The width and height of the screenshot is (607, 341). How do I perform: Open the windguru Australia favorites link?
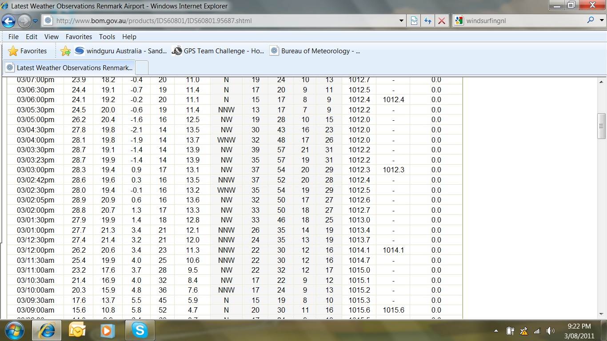(x=121, y=51)
